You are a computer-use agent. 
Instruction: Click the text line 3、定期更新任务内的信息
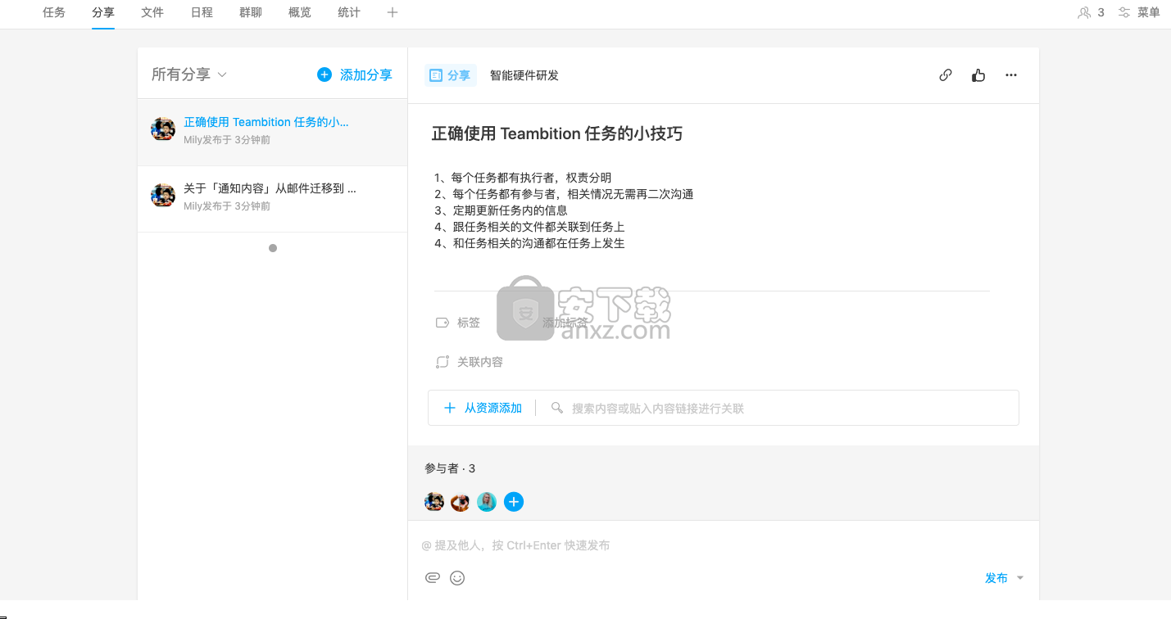pos(501,210)
